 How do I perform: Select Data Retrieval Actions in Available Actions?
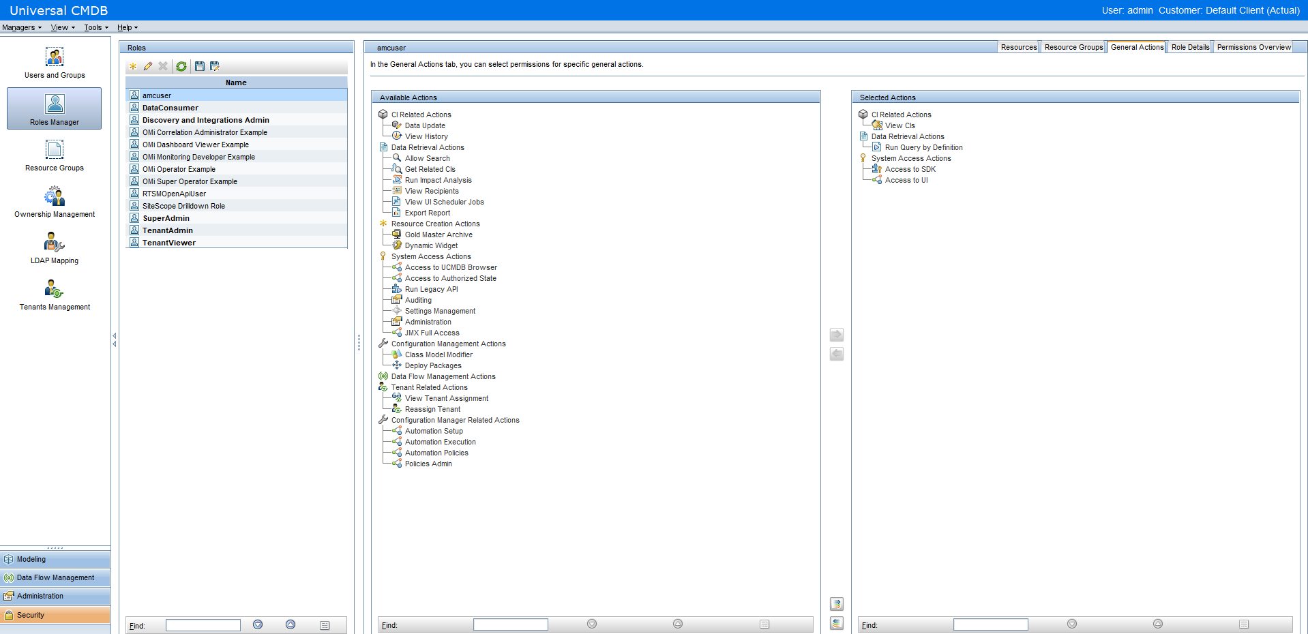[428, 147]
